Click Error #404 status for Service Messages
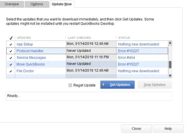 126,58
